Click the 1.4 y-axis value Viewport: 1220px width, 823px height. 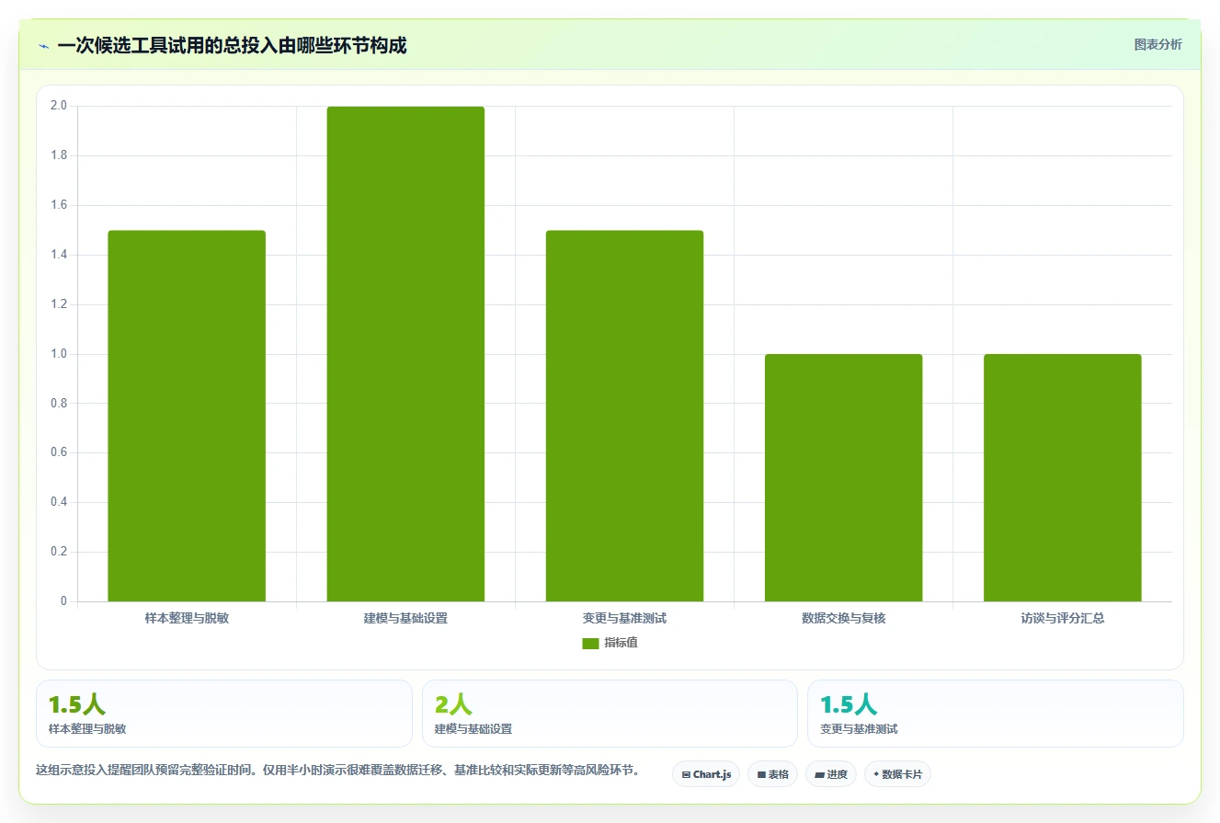pyautogui.click(x=59, y=255)
